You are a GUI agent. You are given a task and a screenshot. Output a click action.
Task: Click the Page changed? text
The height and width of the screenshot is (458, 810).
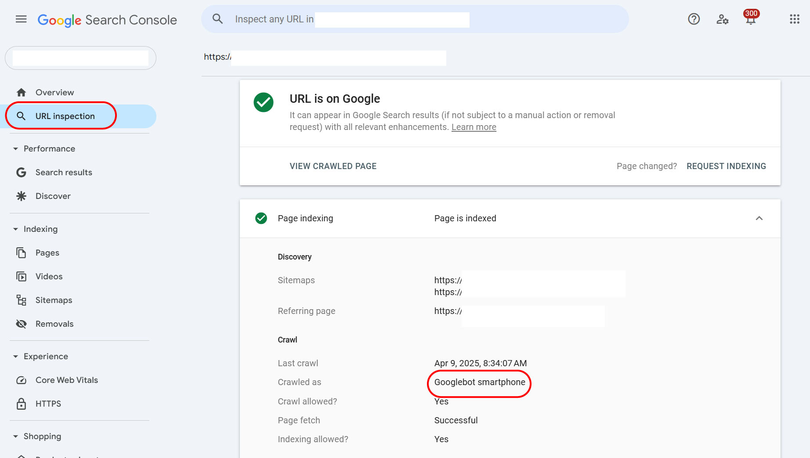[x=647, y=166]
